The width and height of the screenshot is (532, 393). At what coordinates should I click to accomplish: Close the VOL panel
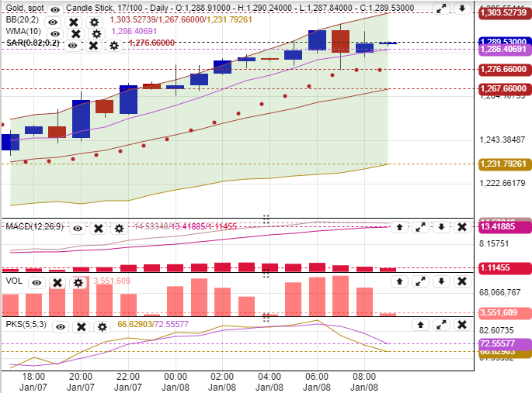coord(461,281)
